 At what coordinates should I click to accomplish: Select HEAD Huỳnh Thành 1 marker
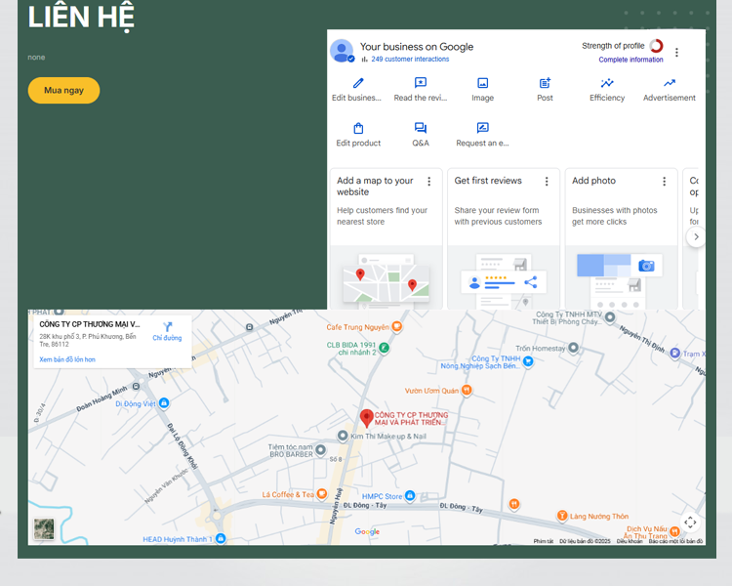[221, 538]
